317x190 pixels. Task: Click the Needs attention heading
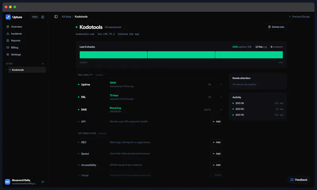[241, 78]
